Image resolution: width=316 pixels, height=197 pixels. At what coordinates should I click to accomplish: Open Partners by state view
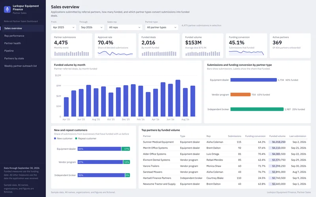22,58
